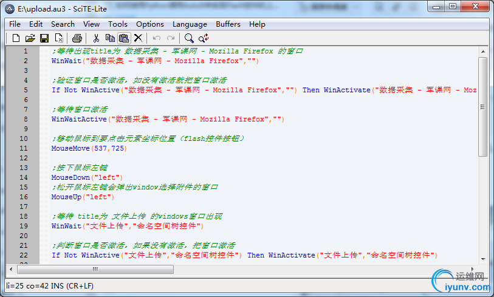Open the Edit menu

pyautogui.click(x=36, y=24)
